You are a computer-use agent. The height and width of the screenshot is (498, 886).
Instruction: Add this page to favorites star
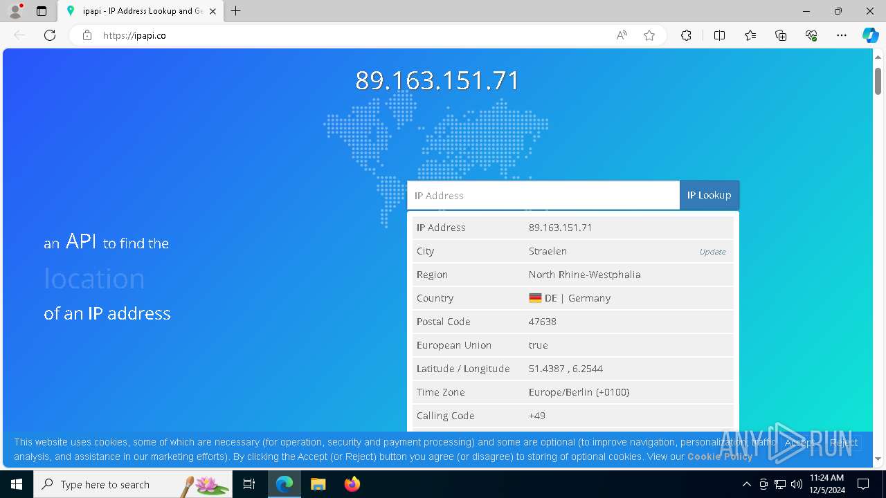649,35
